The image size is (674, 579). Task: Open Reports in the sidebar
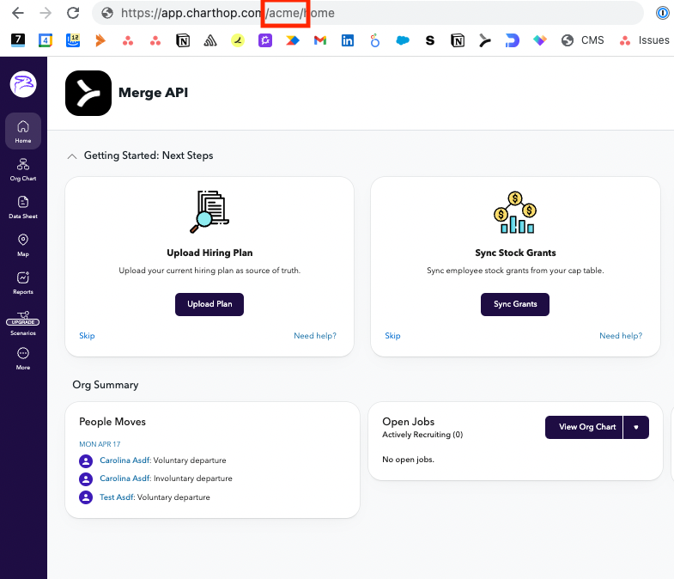pyautogui.click(x=23, y=283)
